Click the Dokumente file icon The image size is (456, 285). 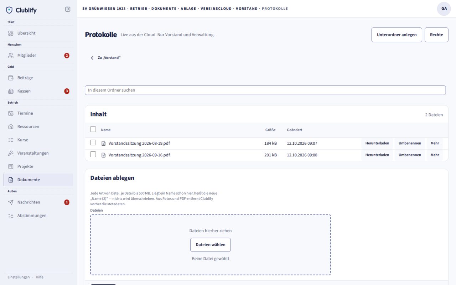pos(11,180)
